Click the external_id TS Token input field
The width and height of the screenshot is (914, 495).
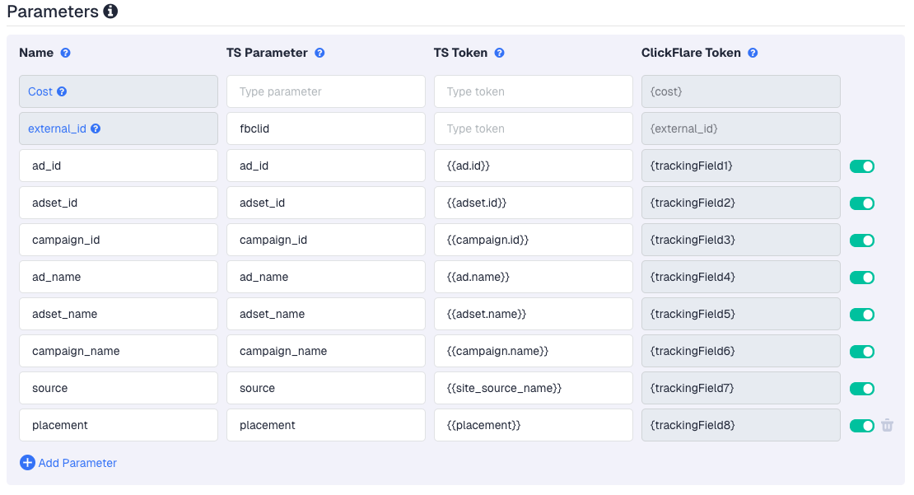point(533,128)
